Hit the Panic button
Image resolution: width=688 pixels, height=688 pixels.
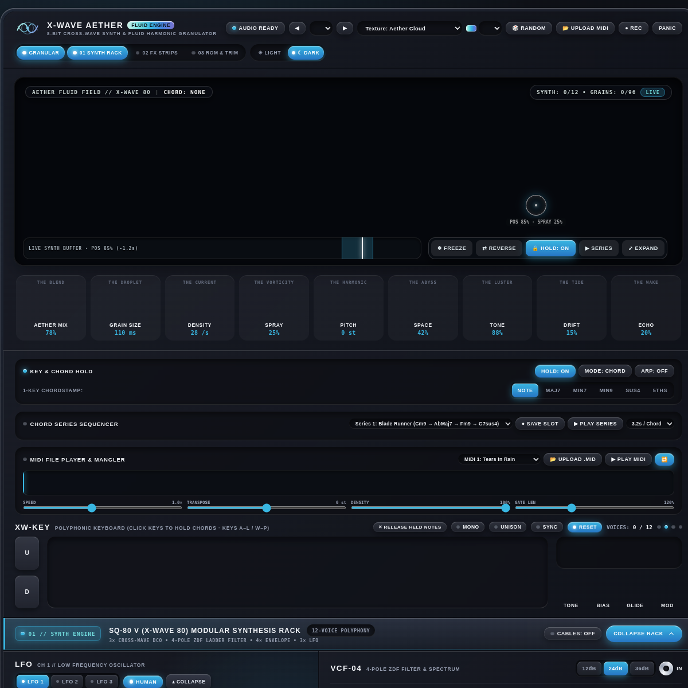click(667, 28)
